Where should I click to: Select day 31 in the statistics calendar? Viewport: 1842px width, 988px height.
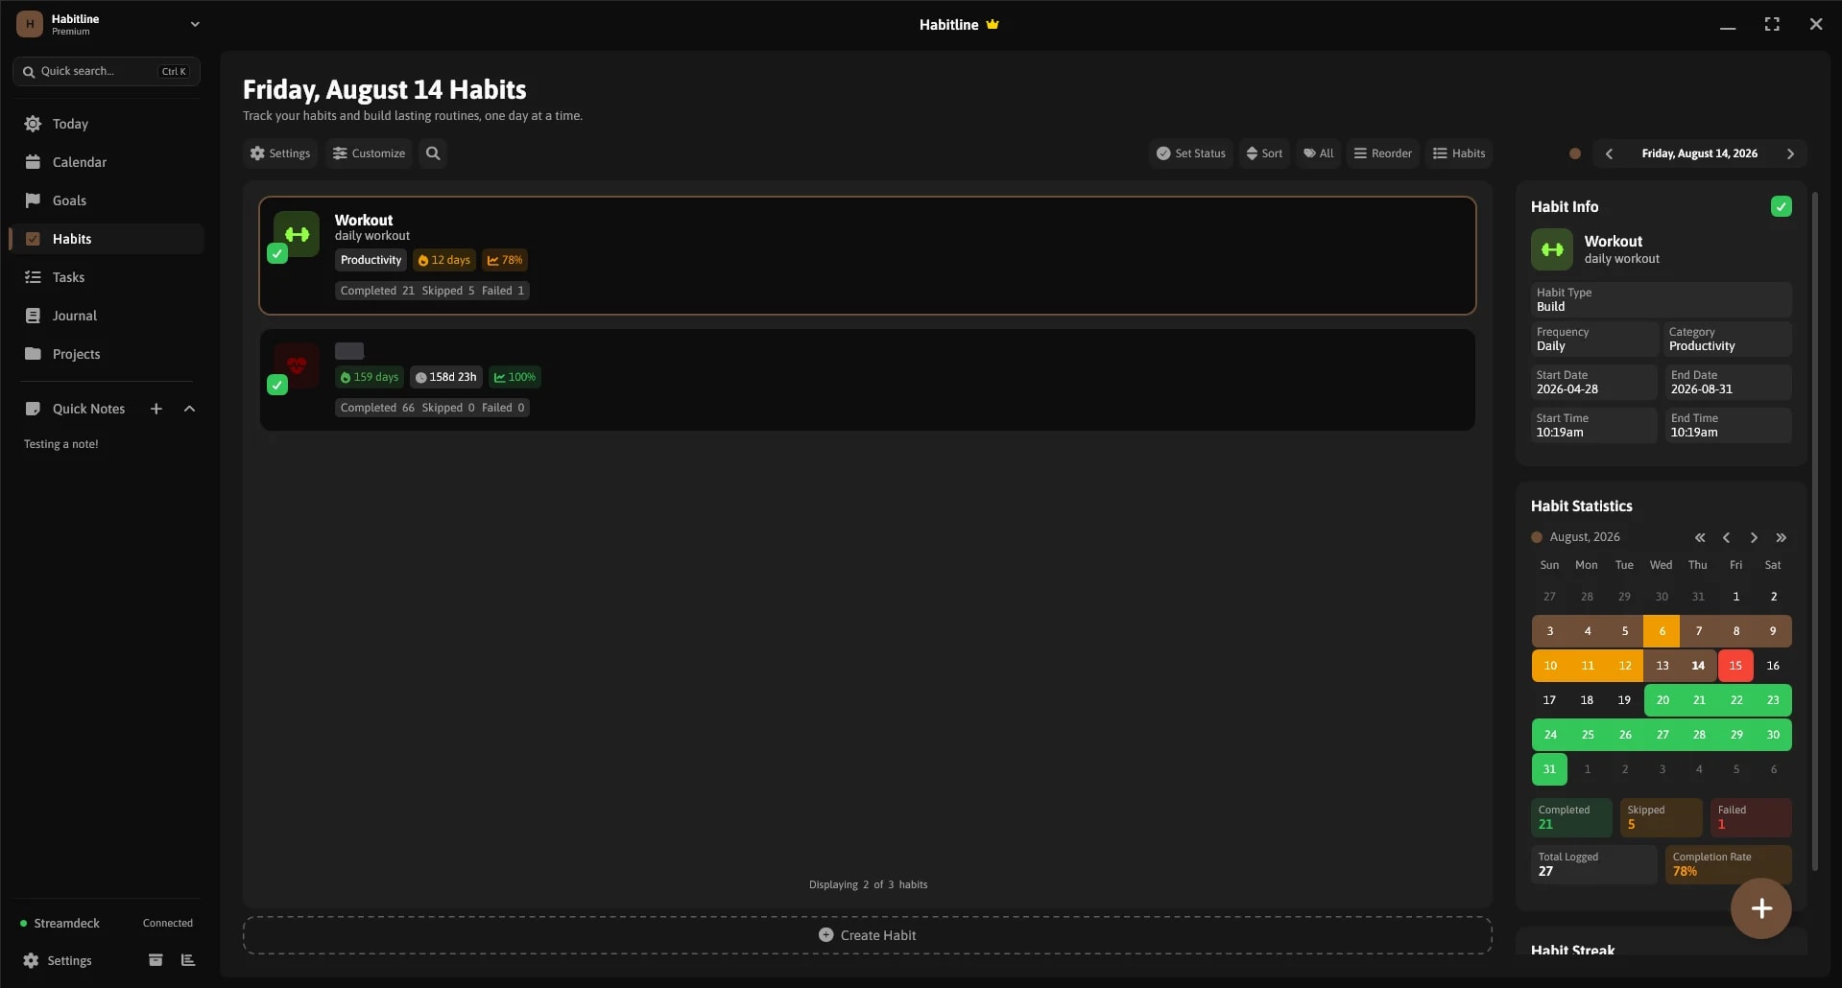coord(1549,769)
